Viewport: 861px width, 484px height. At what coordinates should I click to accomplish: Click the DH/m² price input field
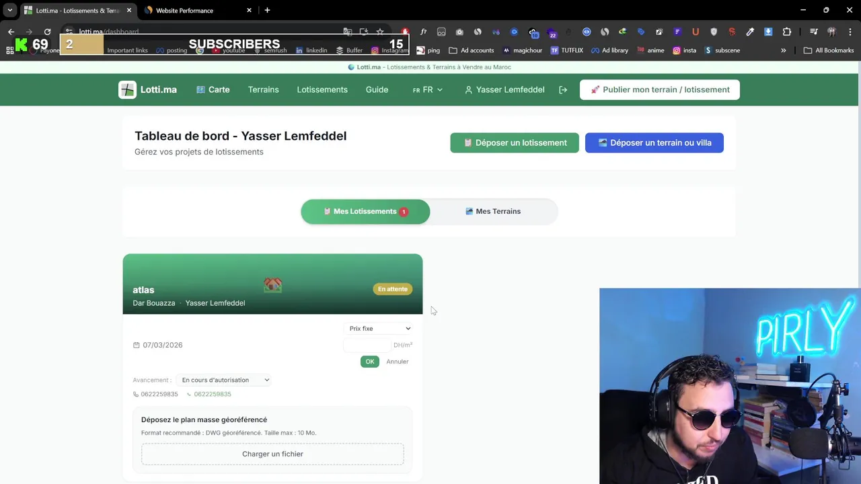coord(367,345)
